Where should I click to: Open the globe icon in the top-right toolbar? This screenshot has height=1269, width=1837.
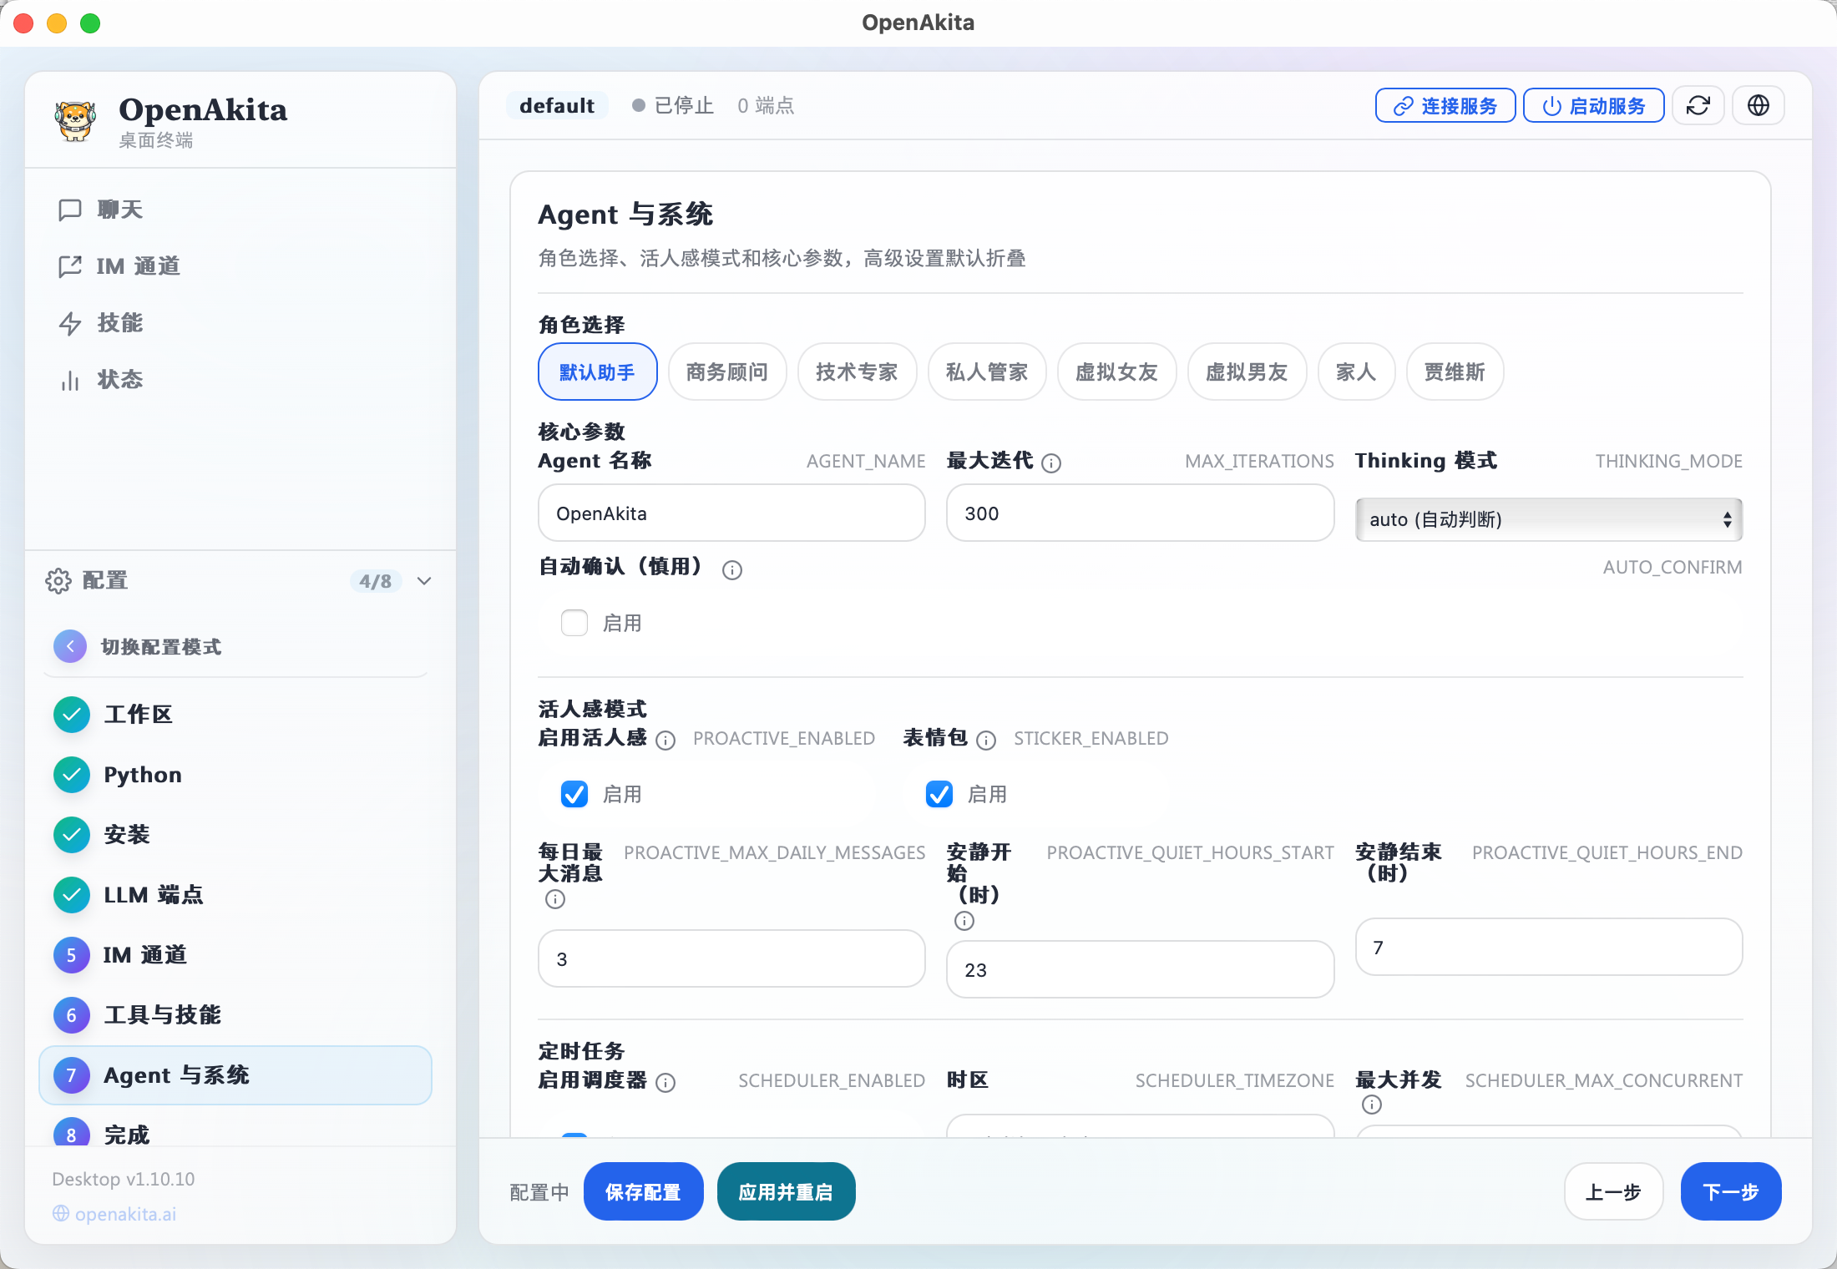click(1758, 105)
